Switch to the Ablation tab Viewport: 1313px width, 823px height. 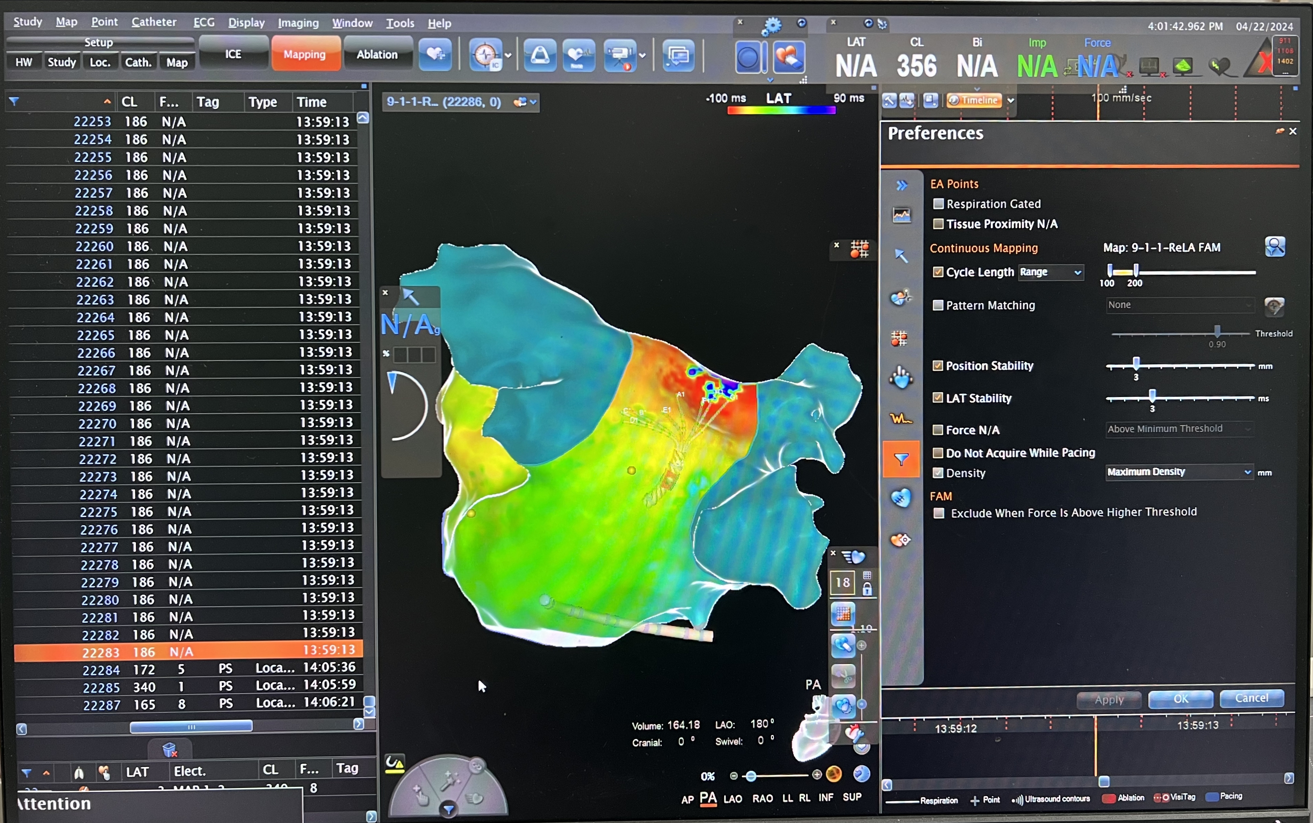(x=377, y=54)
